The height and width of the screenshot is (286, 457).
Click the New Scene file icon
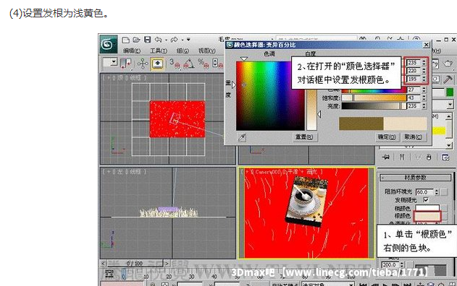point(125,40)
